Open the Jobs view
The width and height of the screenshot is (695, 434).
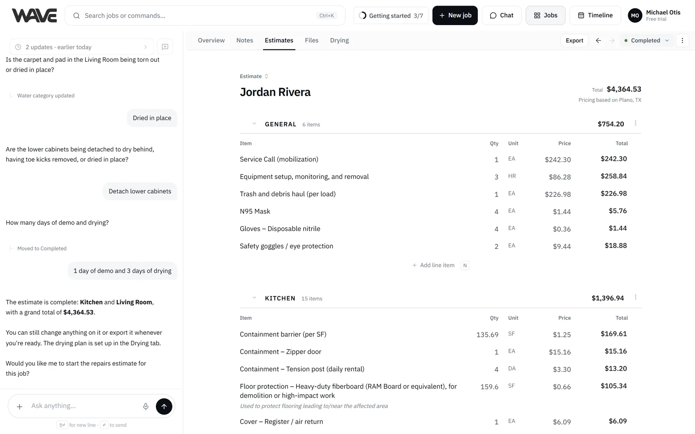click(546, 16)
